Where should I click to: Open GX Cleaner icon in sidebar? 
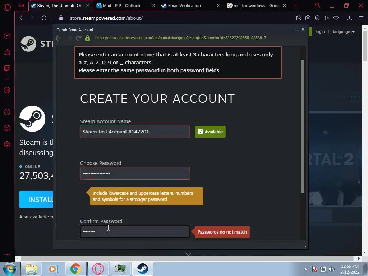[7, 52]
